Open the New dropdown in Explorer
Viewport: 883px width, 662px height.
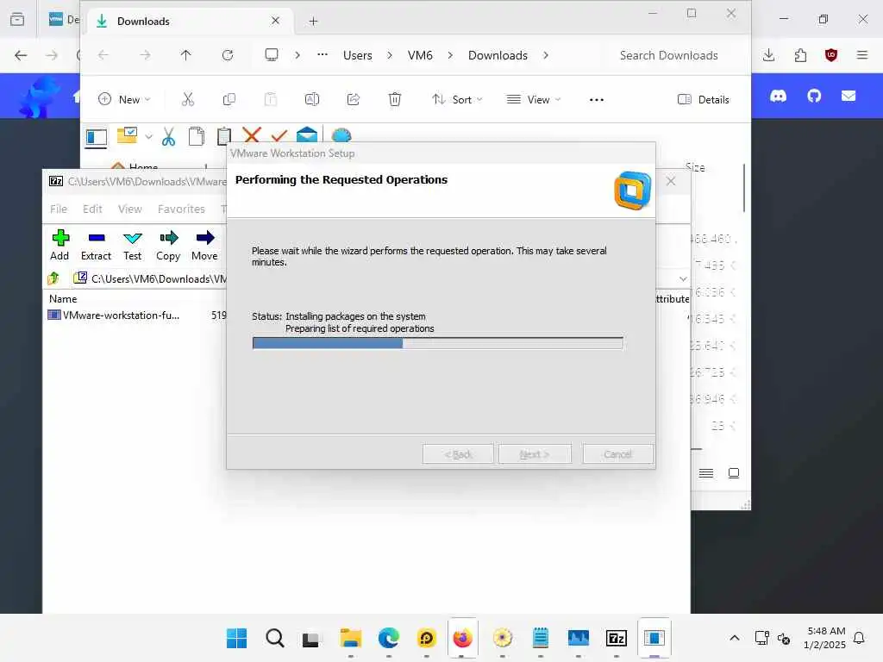[124, 100]
